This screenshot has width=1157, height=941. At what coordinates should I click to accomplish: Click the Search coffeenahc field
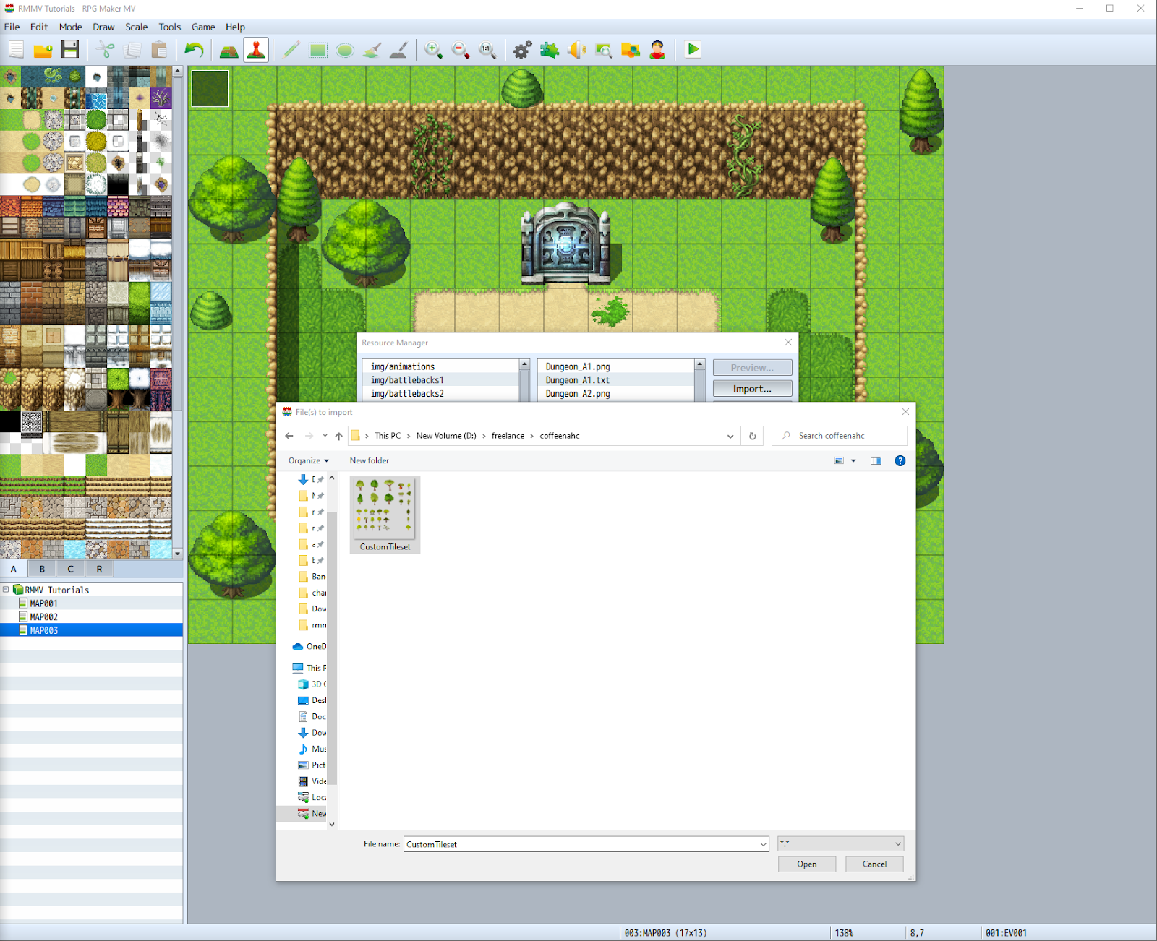[x=840, y=436]
